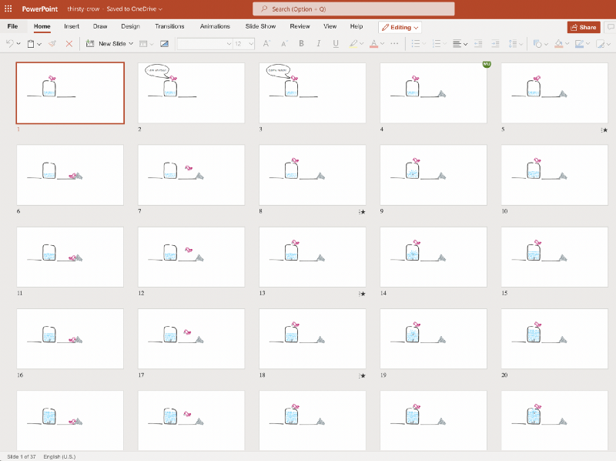The image size is (616, 461).
Task: Click the font color red A swatch
Action: [x=373, y=44]
